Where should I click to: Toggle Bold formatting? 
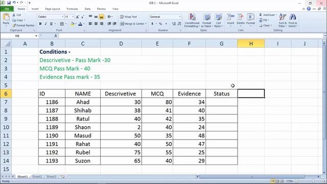[x=40, y=24]
